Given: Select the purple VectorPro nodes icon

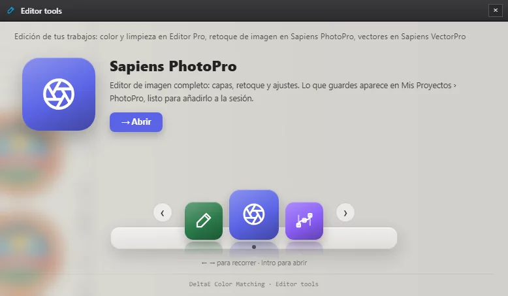Looking at the screenshot, I should pyautogui.click(x=304, y=221).
